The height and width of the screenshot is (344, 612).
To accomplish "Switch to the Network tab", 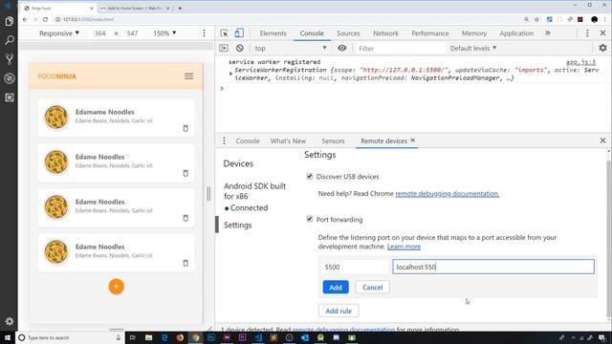I will pyautogui.click(x=385, y=33).
